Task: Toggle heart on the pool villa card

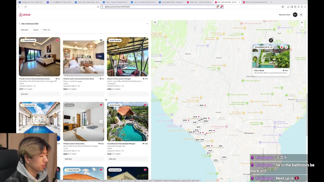Action: [57, 105]
